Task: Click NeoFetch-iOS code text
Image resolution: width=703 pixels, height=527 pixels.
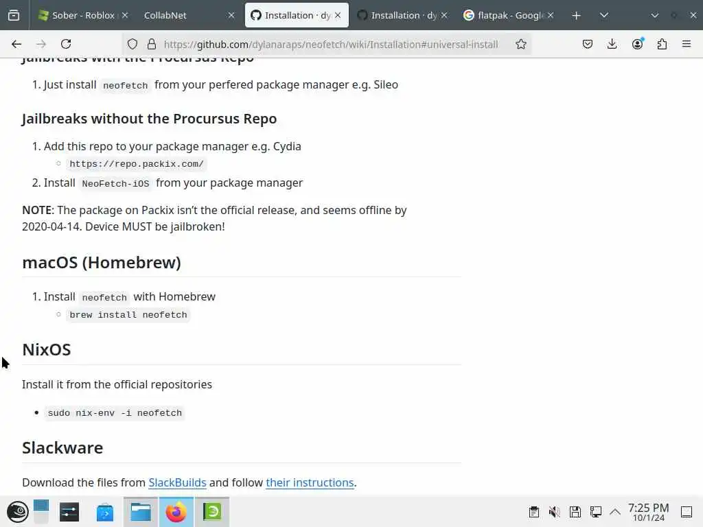Action: [x=115, y=184]
